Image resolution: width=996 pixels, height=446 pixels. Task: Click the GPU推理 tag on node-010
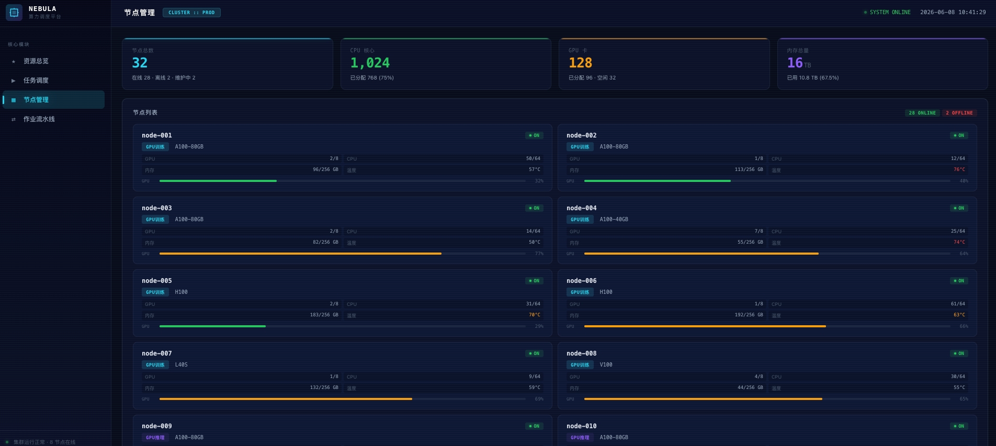(580, 438)
